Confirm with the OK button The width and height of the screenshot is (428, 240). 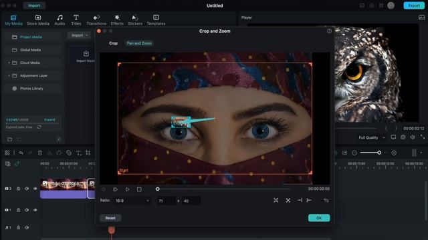click(319, 218)
